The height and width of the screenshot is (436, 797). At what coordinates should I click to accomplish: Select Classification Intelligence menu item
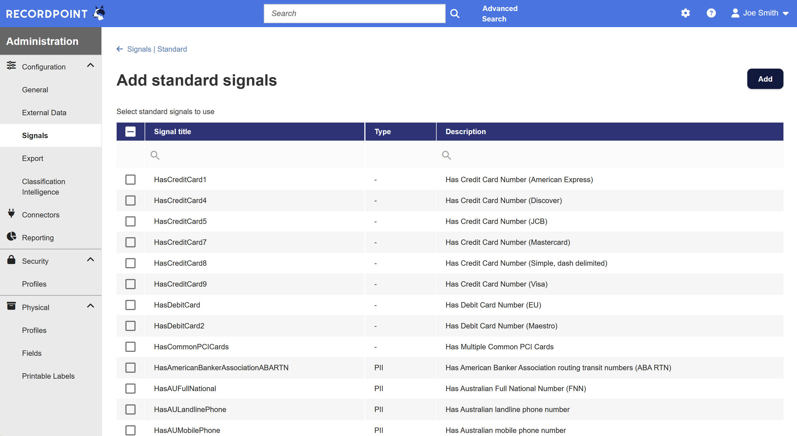point(43,187)
